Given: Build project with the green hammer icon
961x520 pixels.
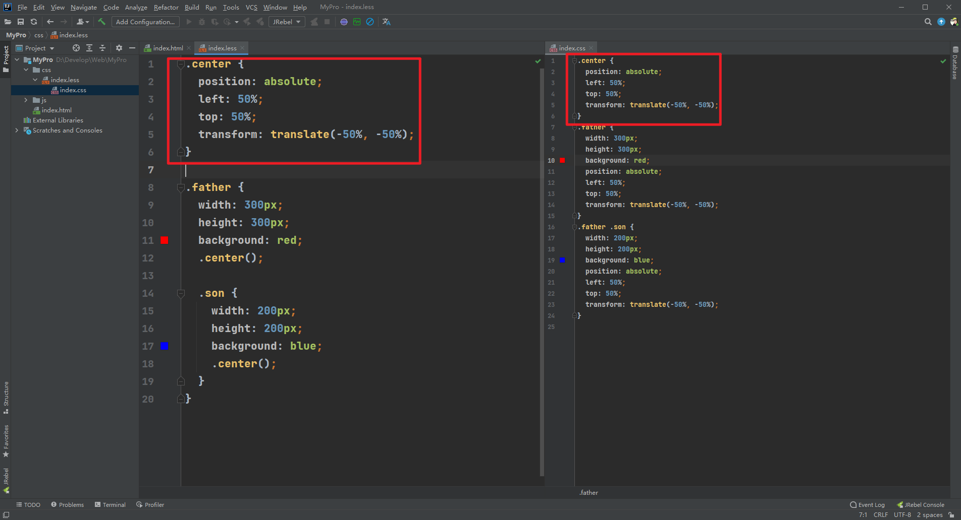Looking at the screenshot, I should (102, 22).
